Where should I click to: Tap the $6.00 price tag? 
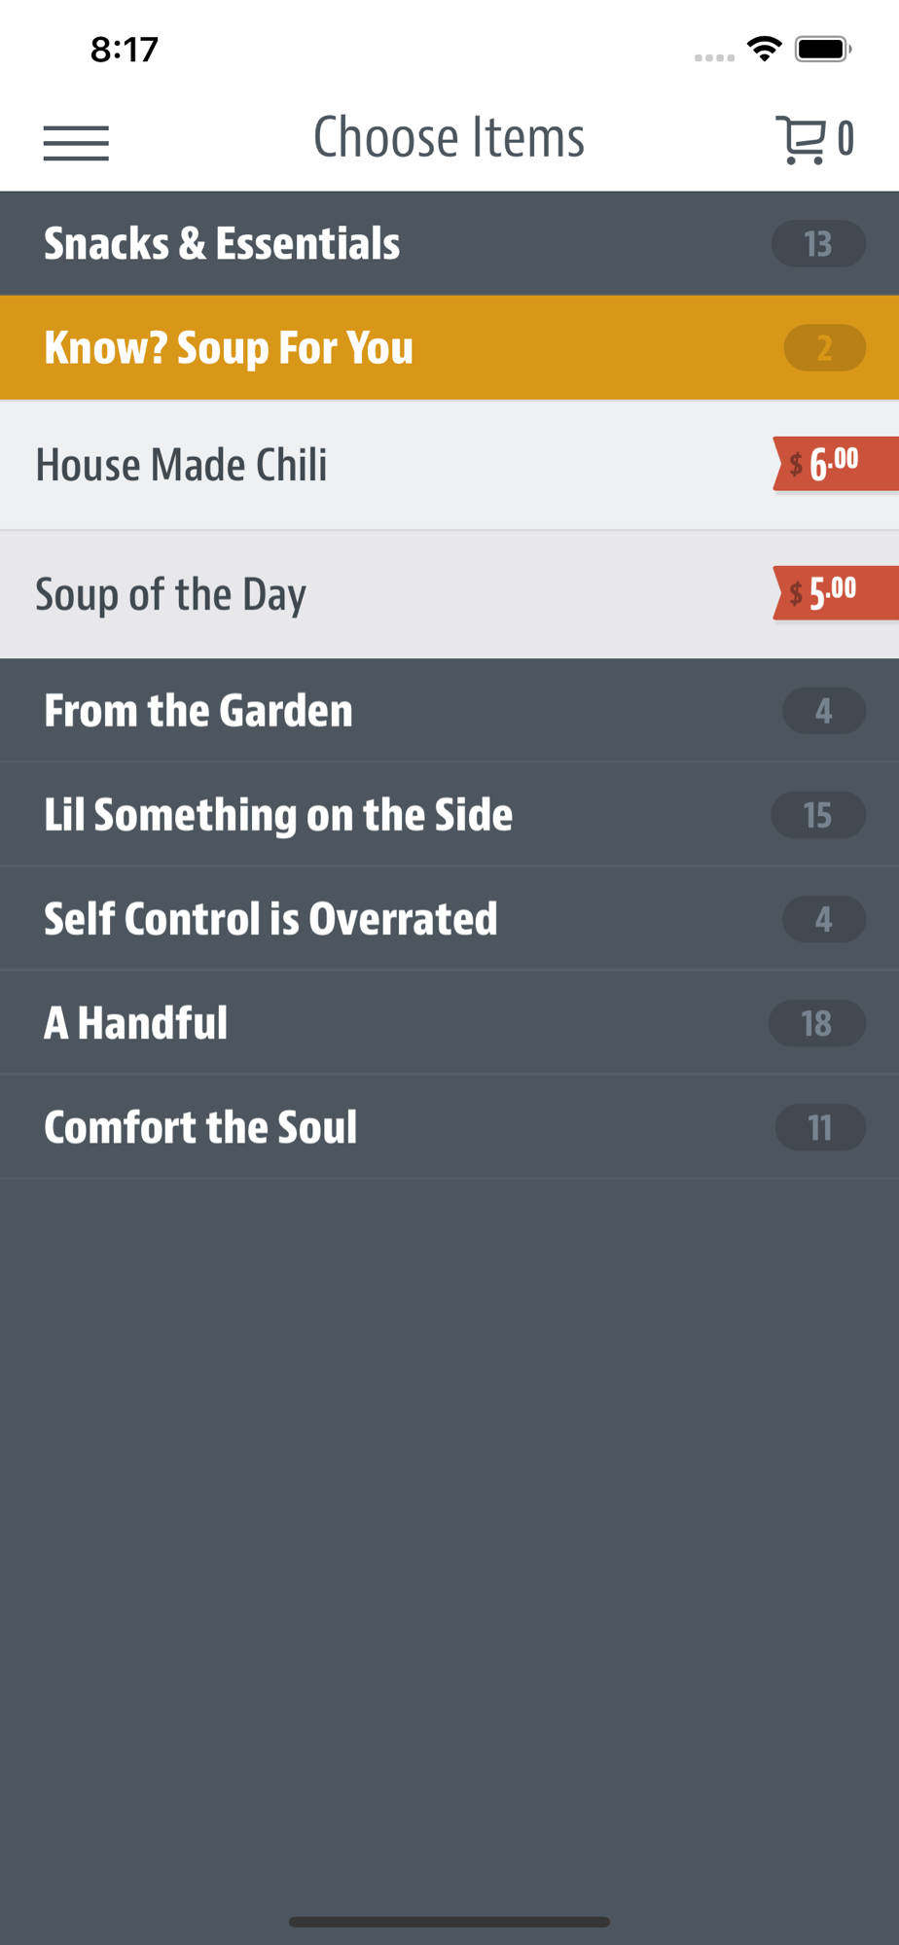click(836, 464)
